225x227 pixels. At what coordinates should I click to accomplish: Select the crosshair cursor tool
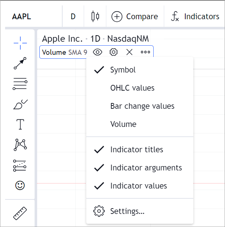point(20,43)
